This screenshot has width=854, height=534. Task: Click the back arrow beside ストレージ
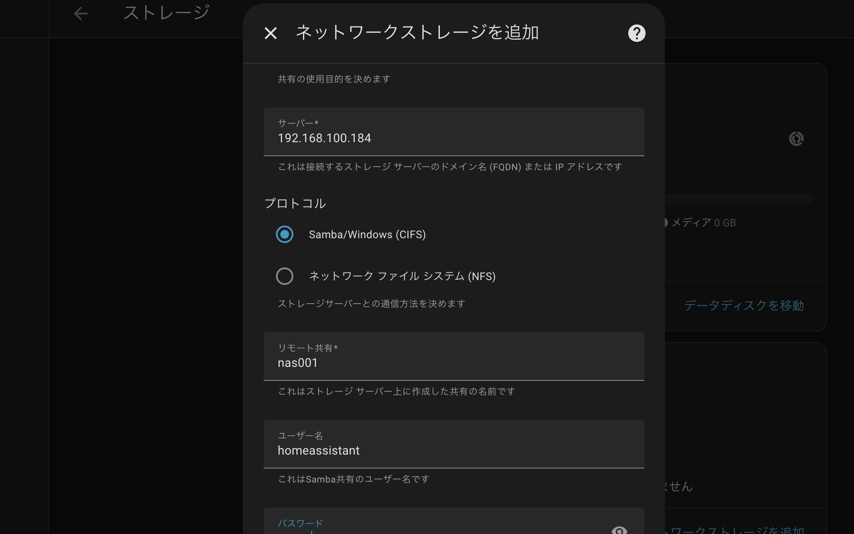[81, 14]
